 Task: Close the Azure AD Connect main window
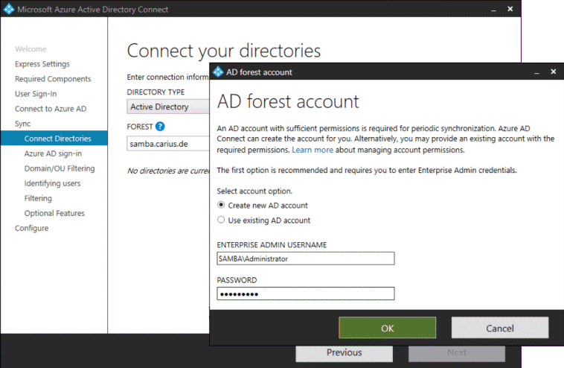510,9
